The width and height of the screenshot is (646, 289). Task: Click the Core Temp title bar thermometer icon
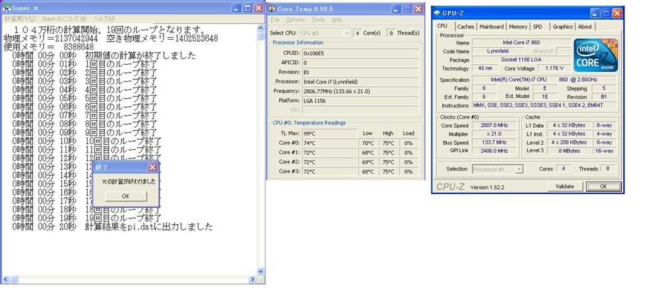[272, 9]
